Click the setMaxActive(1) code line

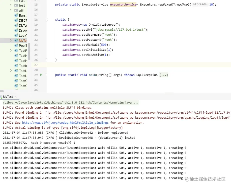(86, 55)
